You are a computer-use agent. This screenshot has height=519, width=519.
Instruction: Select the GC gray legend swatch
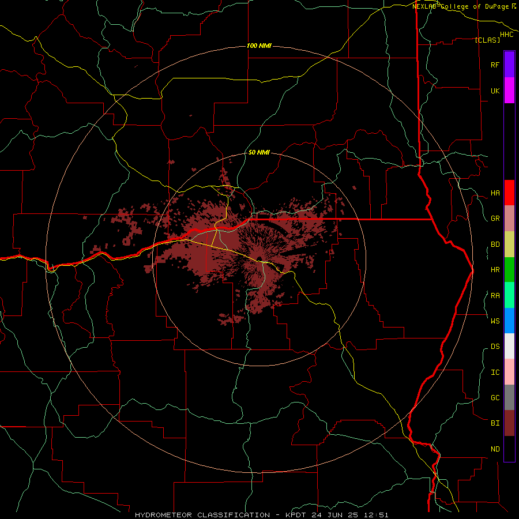[509, 397]
